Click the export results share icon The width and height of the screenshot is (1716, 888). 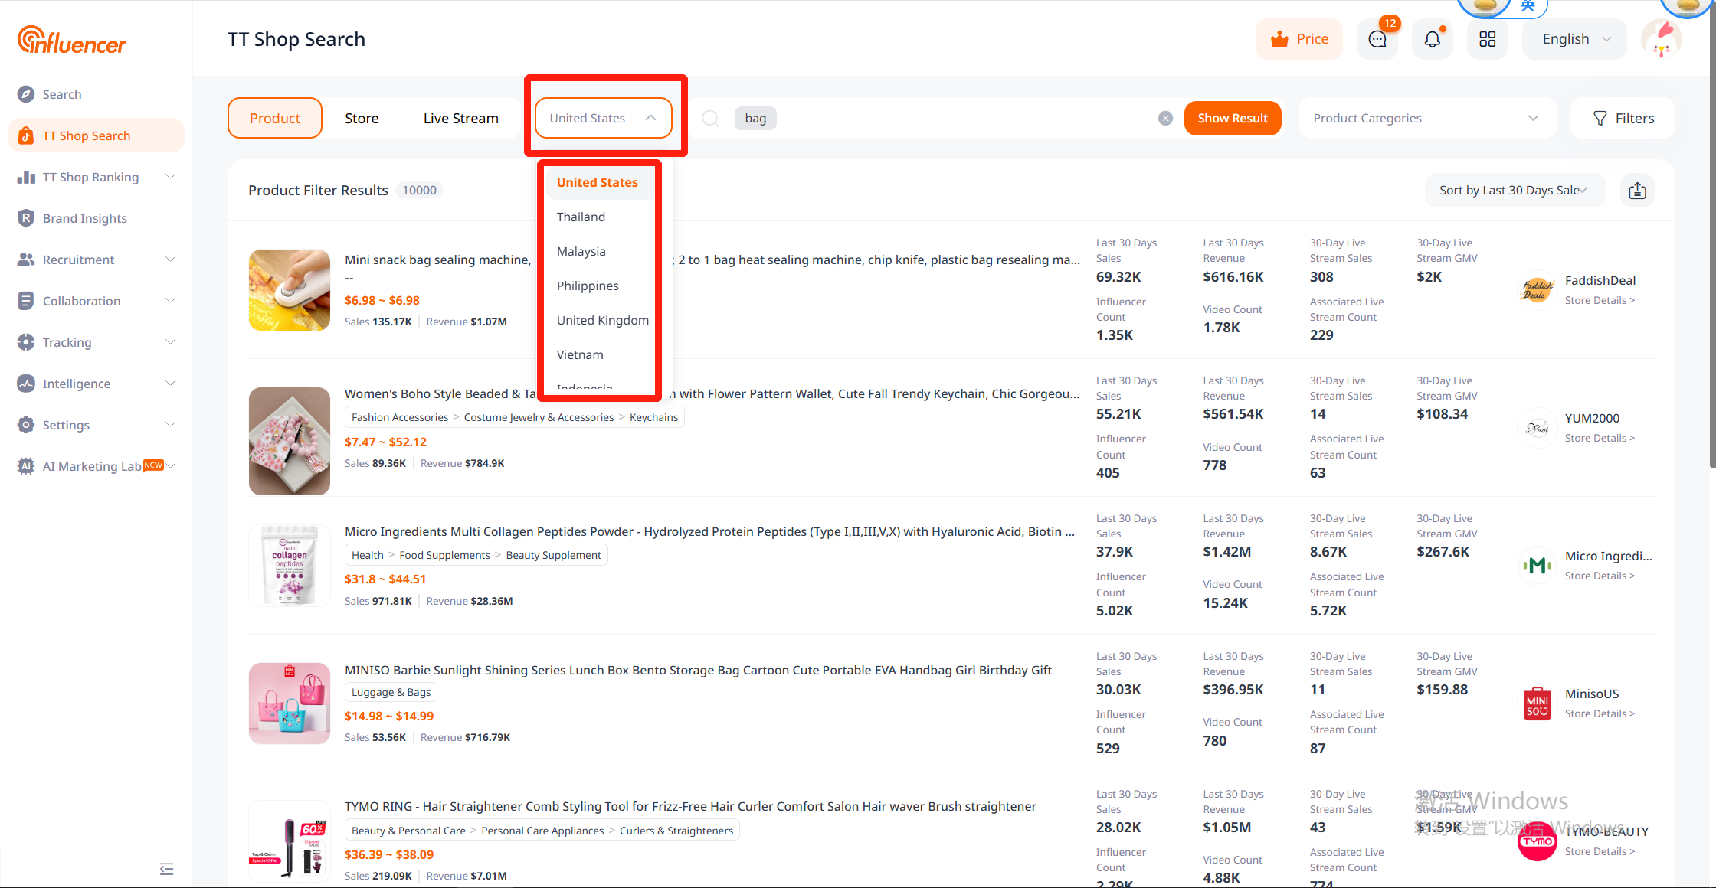tap(1637, 191)
